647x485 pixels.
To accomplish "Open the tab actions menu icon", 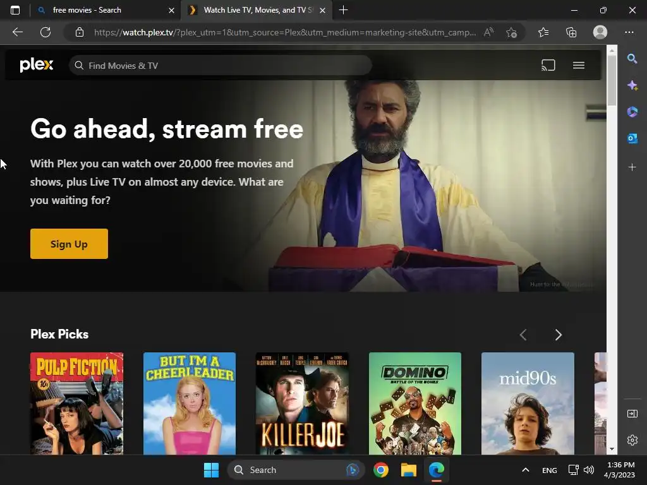I will (x=15, y=10).
